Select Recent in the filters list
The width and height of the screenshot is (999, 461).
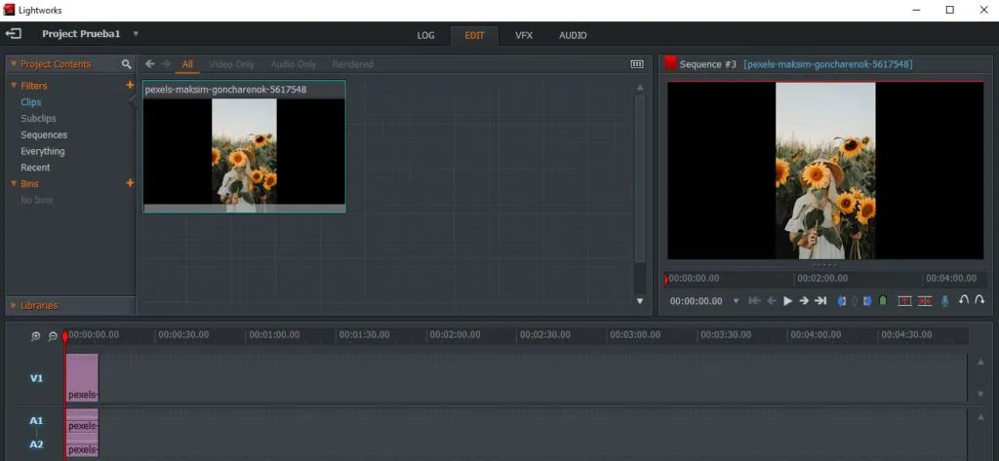[35, 168]
